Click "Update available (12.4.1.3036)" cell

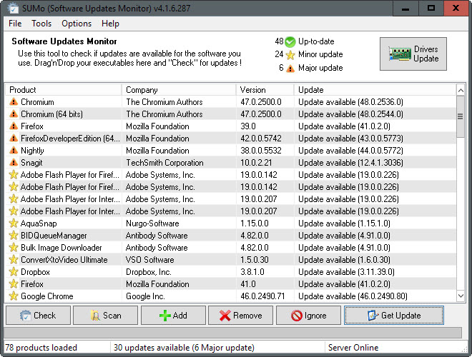point(350,163)
